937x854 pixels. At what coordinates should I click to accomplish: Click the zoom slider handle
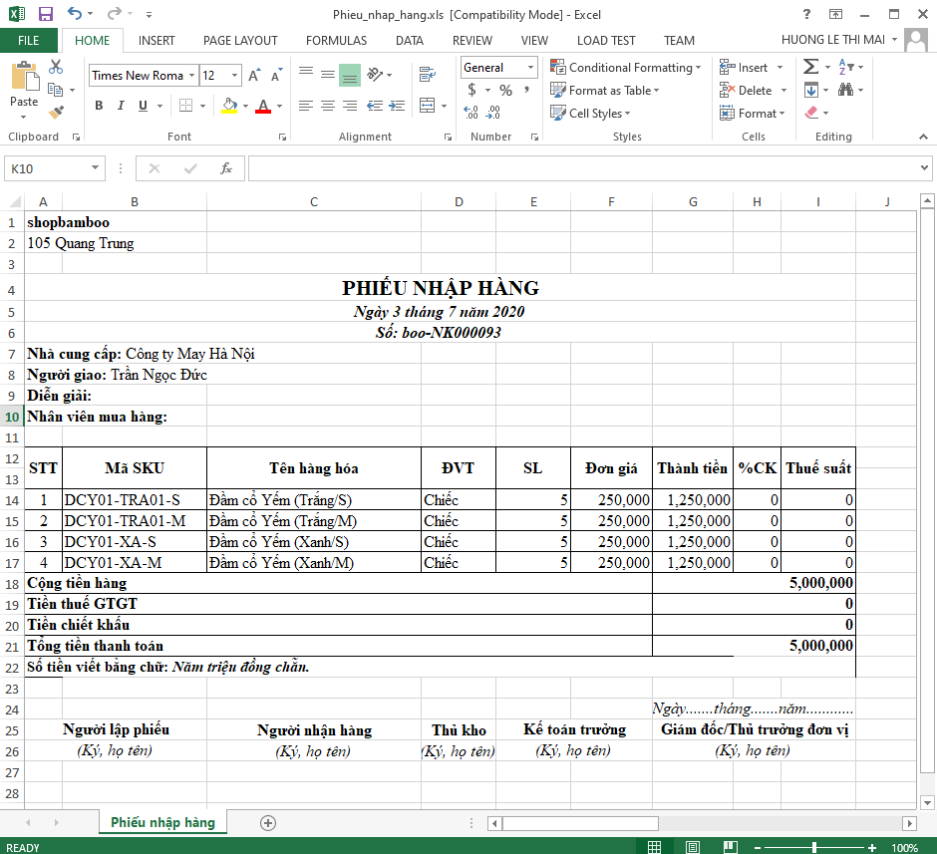click(814, 847)
